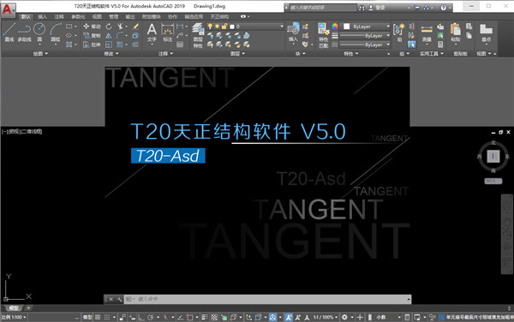514x322 pixels.
Task: Click the Stretch (拉伸) tool
Action: [x=92, y=45]
